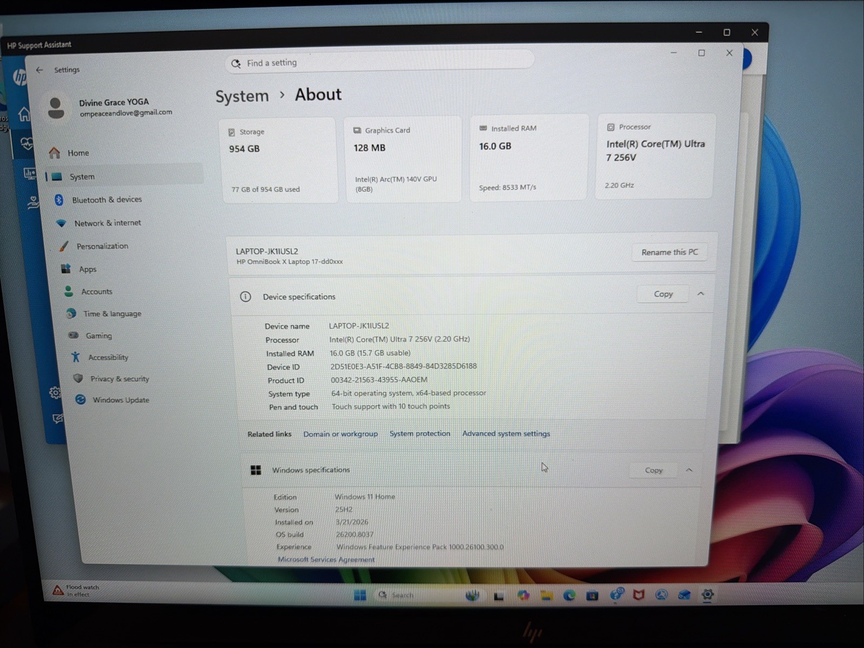
Task: Open the gear settings icon in HP Support Assistant
Action: tap(55, 393)
